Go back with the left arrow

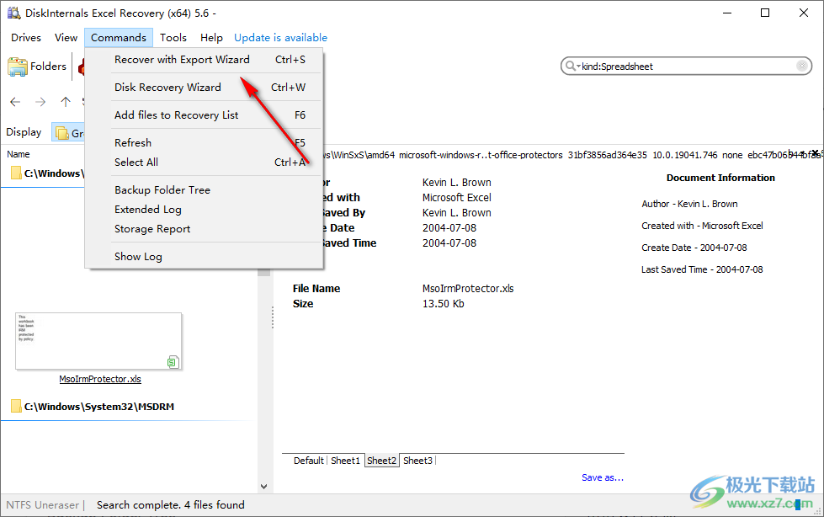tap(15, 102)
